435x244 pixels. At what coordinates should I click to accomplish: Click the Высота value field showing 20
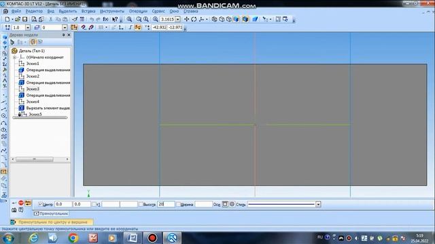pyautogui.click(x=166, y=204)
